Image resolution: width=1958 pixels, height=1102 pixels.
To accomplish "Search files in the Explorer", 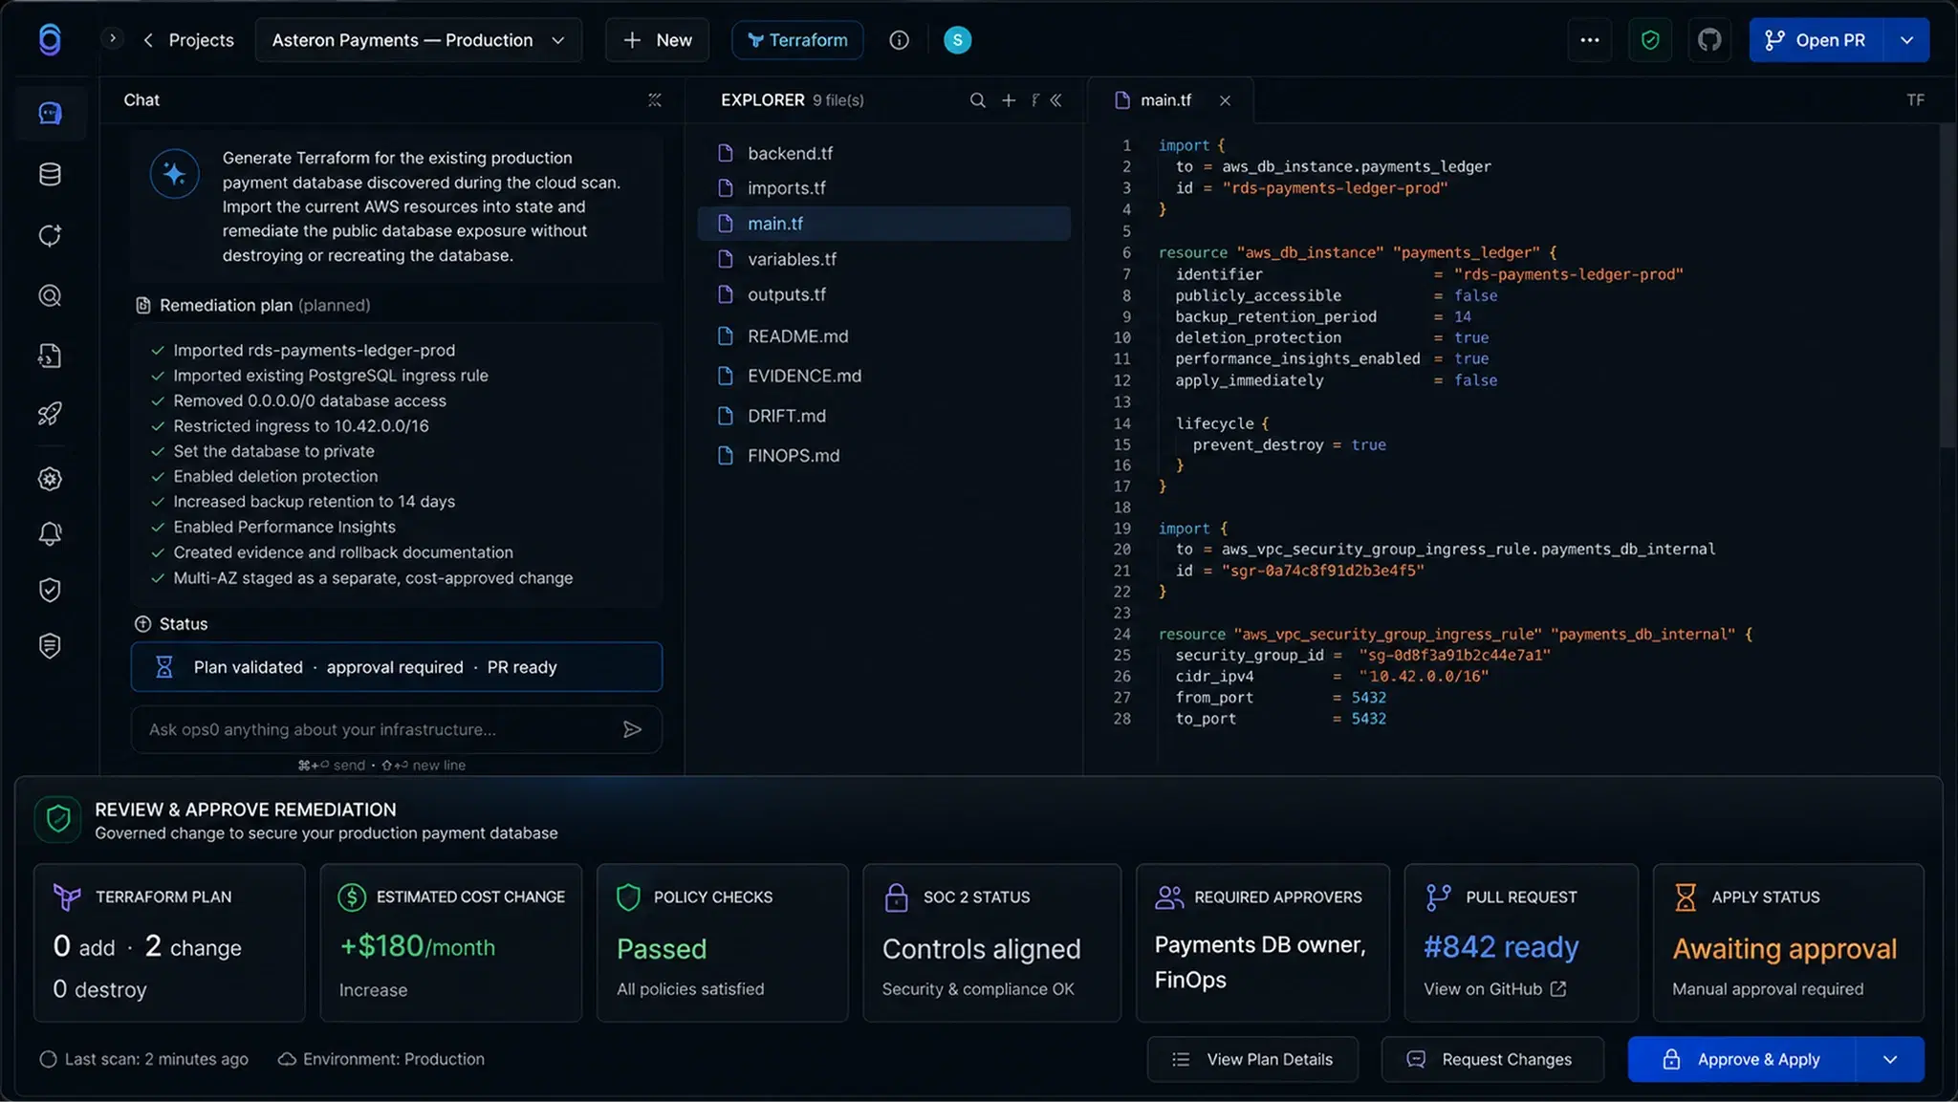I will tap(977, 100).
